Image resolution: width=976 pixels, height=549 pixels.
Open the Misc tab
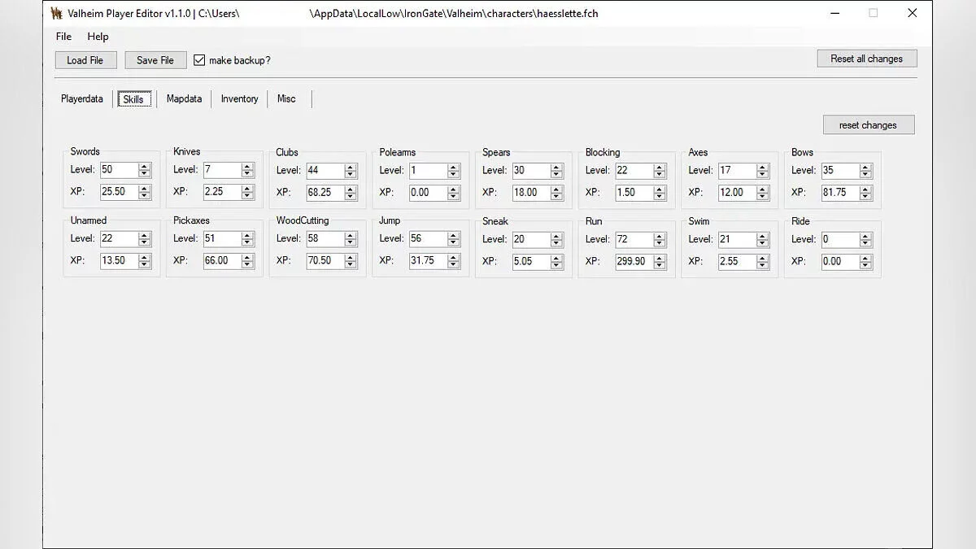[x=286, y=98]
